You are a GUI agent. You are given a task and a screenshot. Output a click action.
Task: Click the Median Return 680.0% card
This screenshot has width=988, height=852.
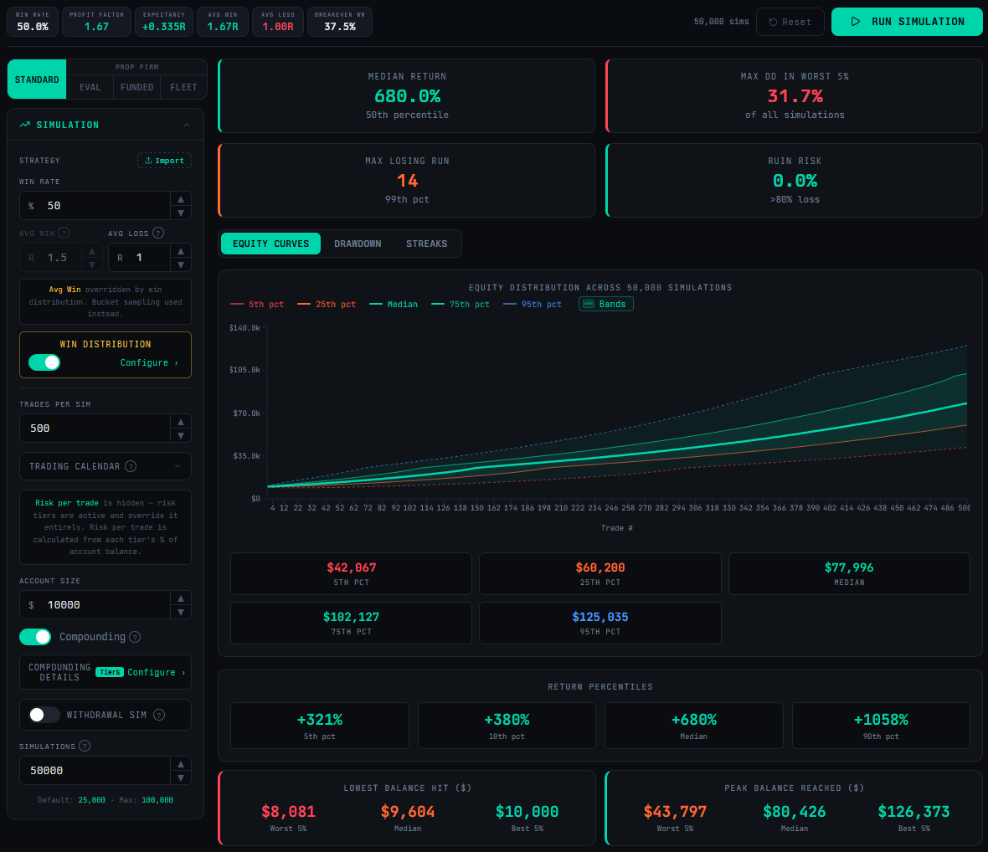coord(406,95)
